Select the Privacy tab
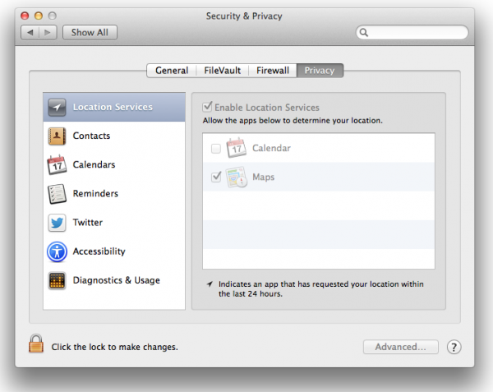 coord(320,71)
